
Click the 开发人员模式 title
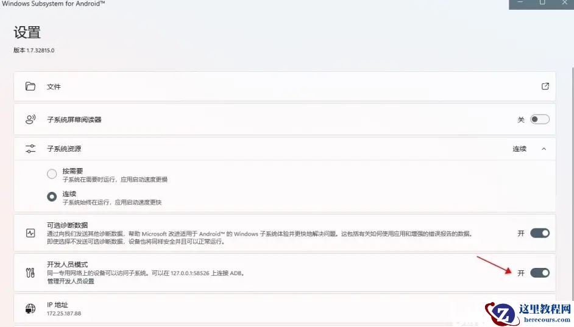pyautogui.click(x=68, y=264)
